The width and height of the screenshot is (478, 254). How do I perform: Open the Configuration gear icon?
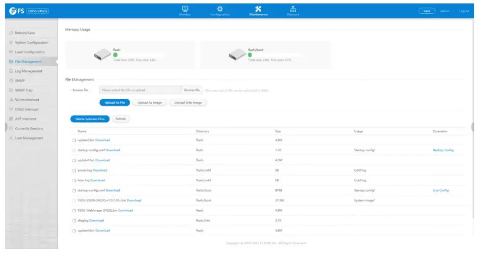220,8
